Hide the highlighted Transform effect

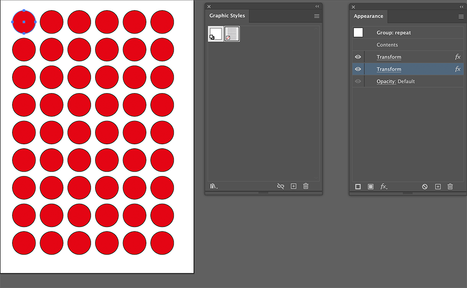(x=358, y=69)
